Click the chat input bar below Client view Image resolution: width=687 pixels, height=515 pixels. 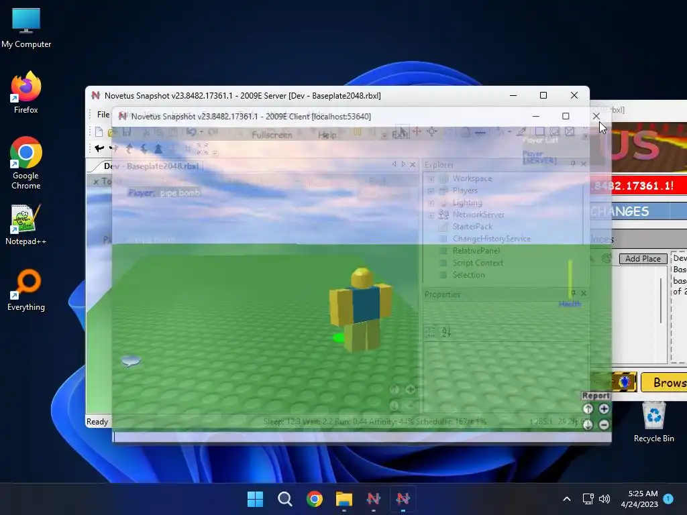(362, 437)
